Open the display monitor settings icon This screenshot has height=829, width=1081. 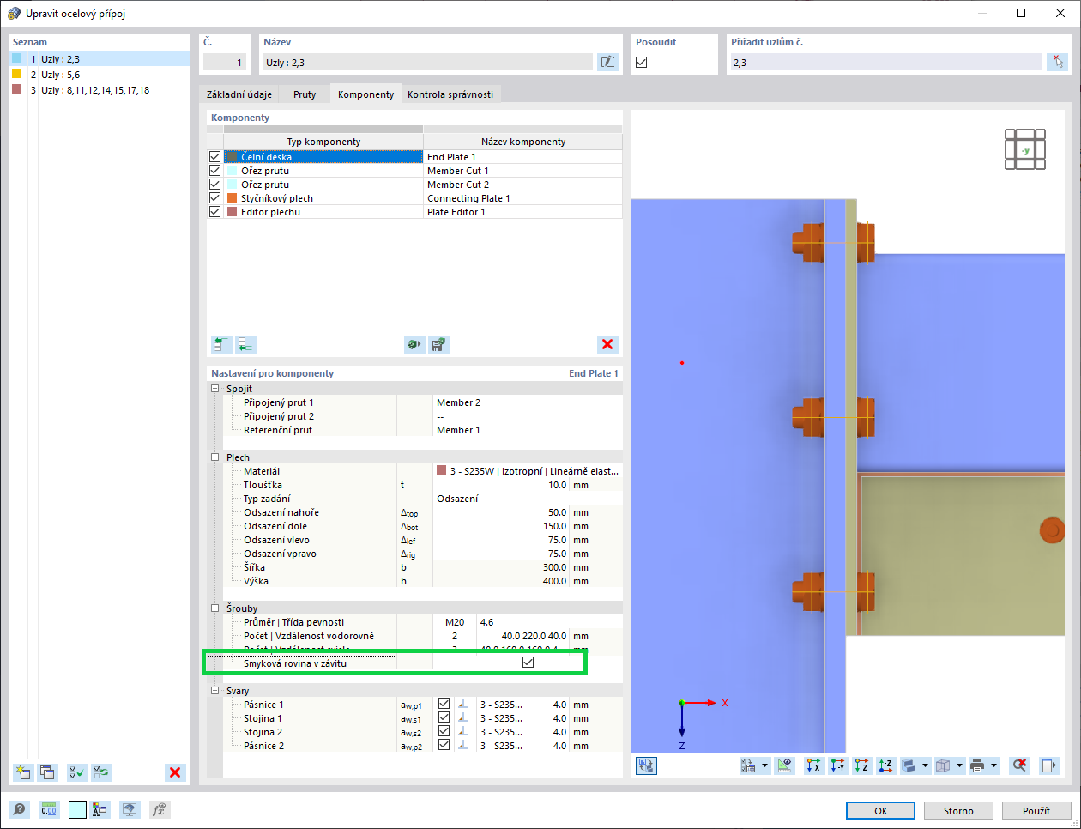pos(130,809)
